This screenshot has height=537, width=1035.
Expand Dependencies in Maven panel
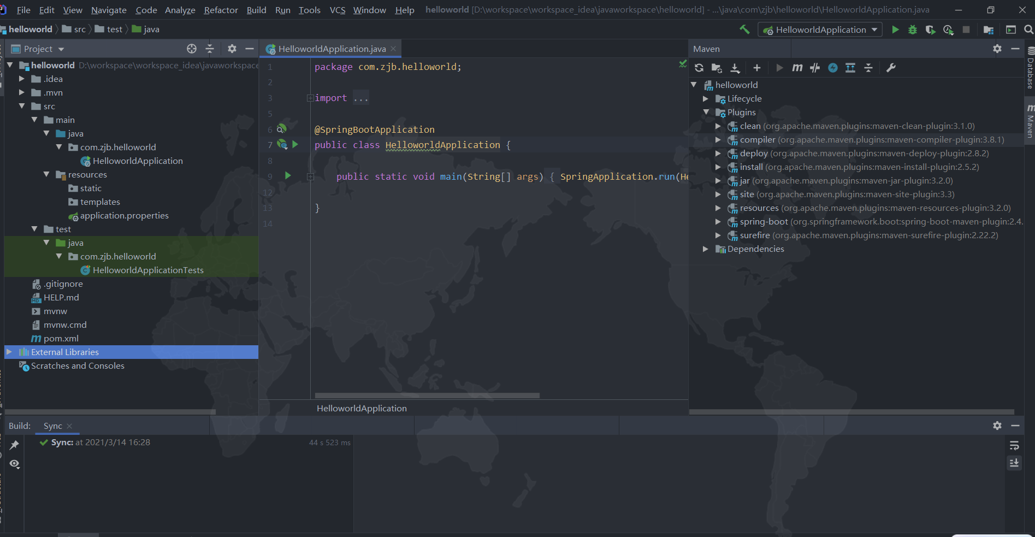click(706, 249)
